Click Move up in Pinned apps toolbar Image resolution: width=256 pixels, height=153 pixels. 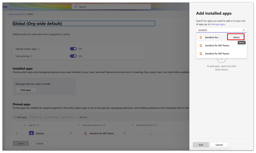point(35,117)
